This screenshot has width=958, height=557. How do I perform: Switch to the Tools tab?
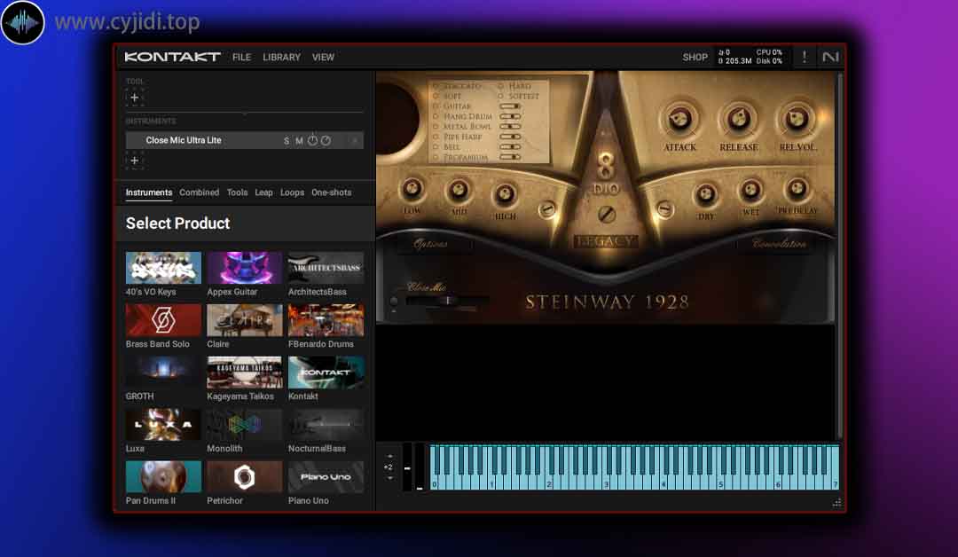coord(237,192)
